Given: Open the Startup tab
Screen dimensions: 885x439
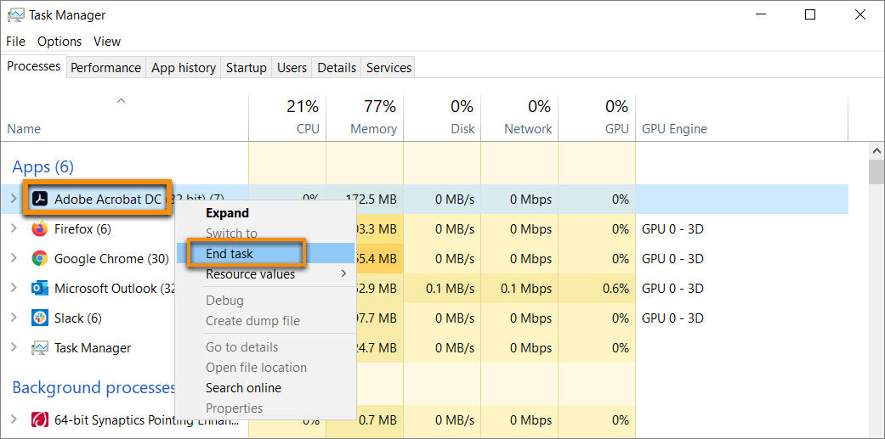Looking at the screenshot, I should [246, 68].
